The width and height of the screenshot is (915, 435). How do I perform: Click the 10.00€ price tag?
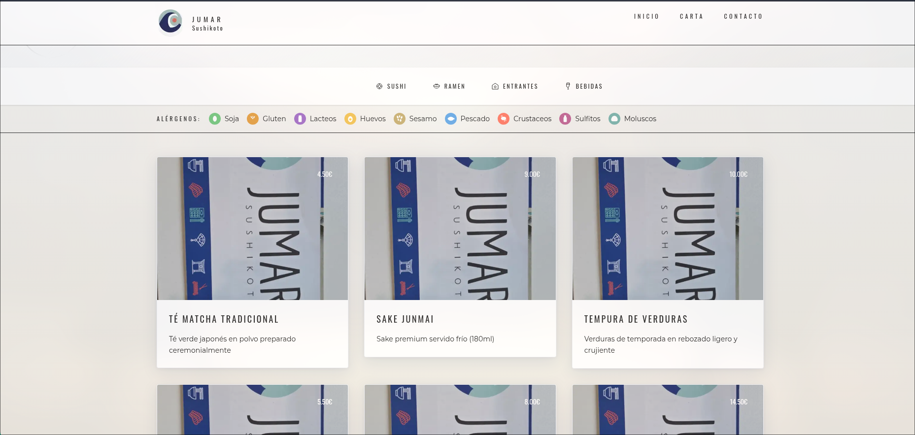[739, 174]
